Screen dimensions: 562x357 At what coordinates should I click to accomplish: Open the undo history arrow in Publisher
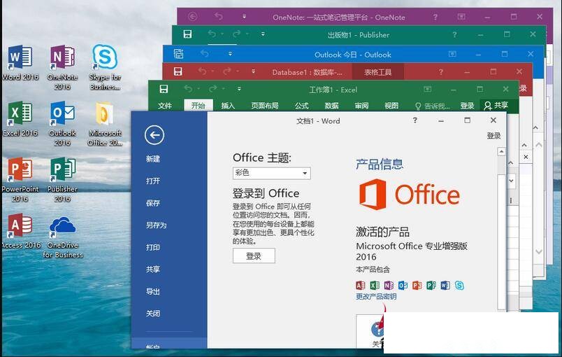click(x=222, y=34)
